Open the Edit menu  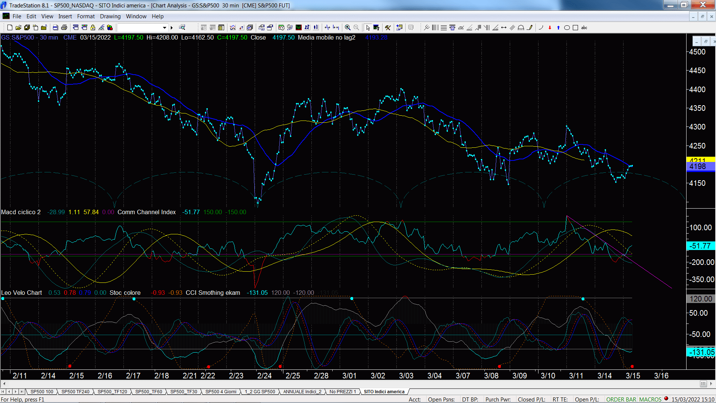coord(31,16)
